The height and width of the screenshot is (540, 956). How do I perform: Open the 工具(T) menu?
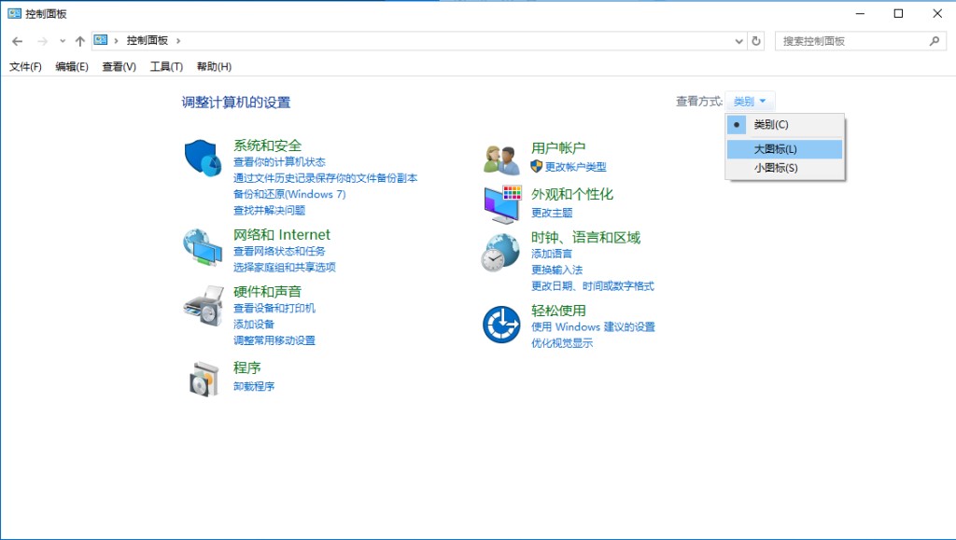(x=166, y=66)
